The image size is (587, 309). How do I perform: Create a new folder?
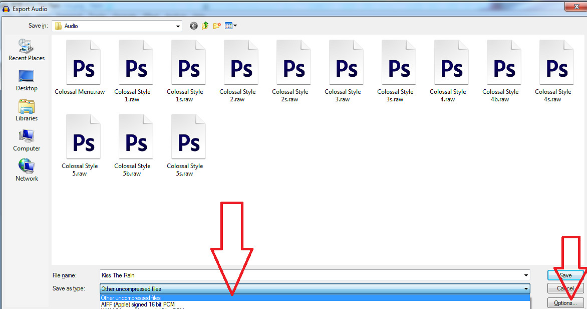pos(217,26)
